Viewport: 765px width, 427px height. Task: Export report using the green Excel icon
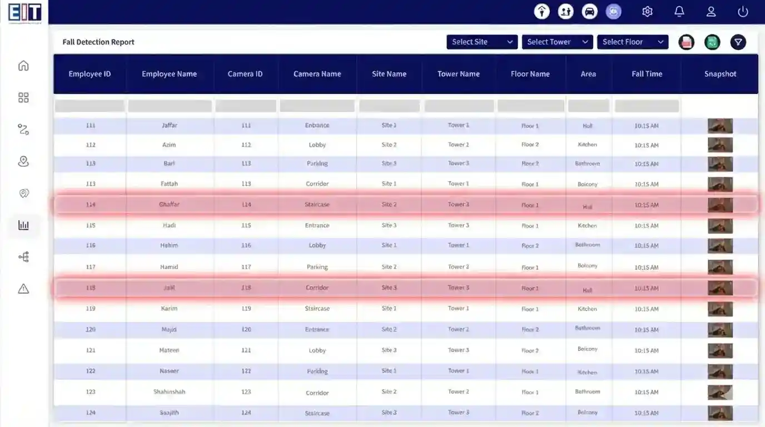tap(712, 42)
